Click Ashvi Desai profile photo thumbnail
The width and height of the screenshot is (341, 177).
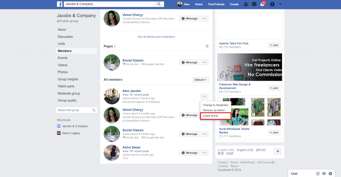[112, 153]
